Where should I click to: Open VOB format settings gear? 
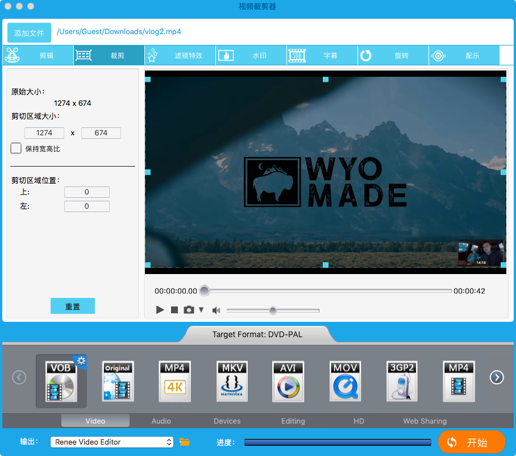[81, 361]
